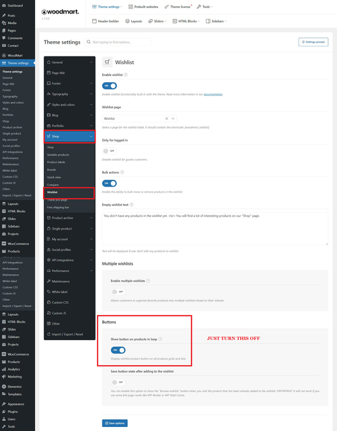337x431 pixels.
Task: Open the Sliders dropdown in top navigation
Action: [157, 21]
